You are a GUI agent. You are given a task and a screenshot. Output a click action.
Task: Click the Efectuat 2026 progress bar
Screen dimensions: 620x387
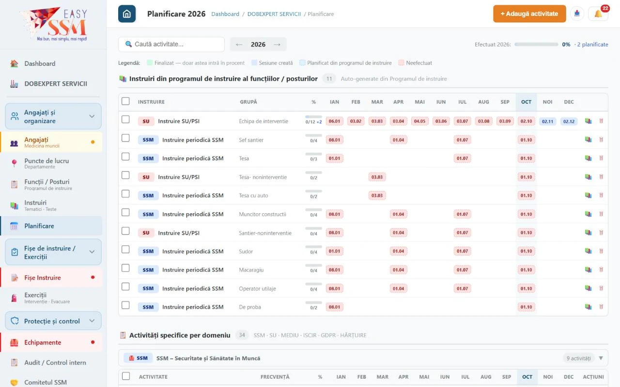pyautogui.click(x=536, y=45)
